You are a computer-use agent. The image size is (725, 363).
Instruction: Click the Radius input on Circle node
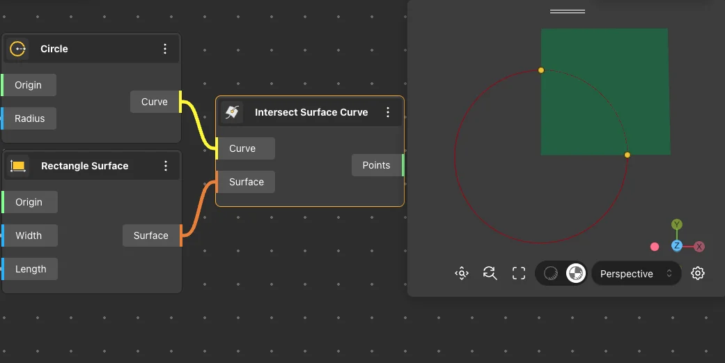coord(29,118)
